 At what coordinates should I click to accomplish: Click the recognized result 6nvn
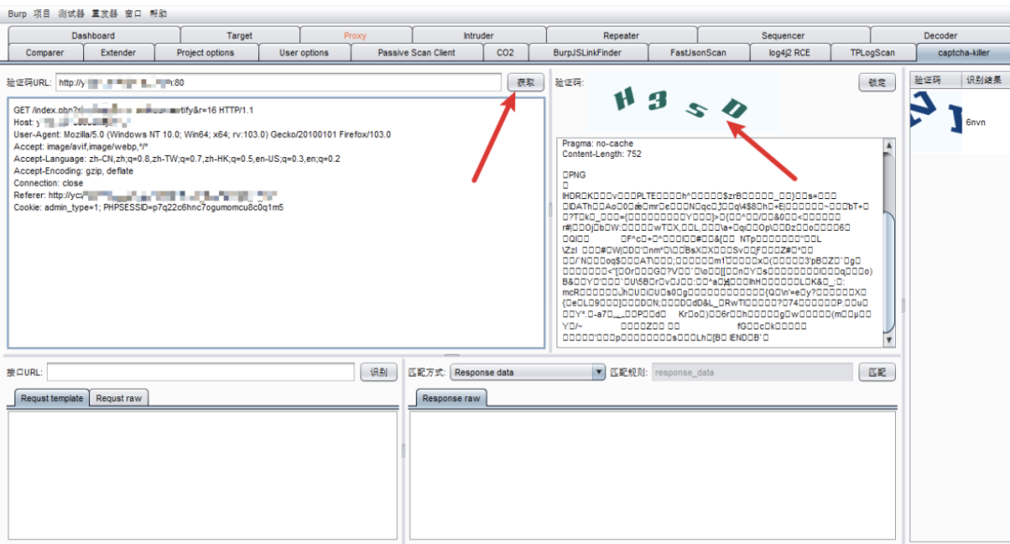[975, 122]
